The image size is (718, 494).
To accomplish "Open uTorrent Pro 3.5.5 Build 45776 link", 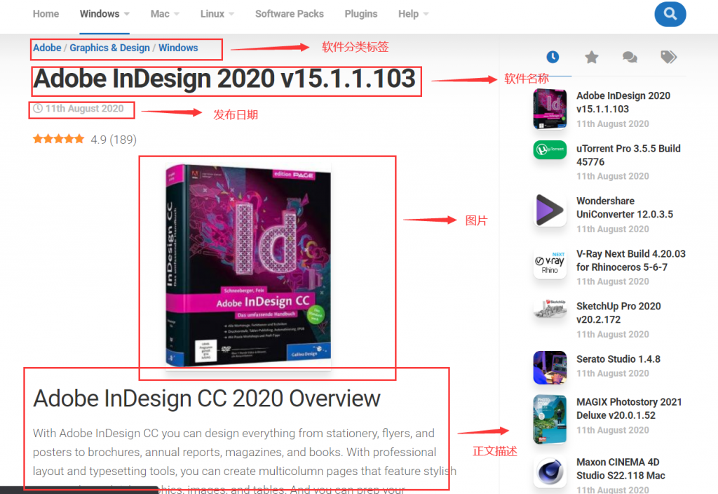I will click(x=628, y=155).
